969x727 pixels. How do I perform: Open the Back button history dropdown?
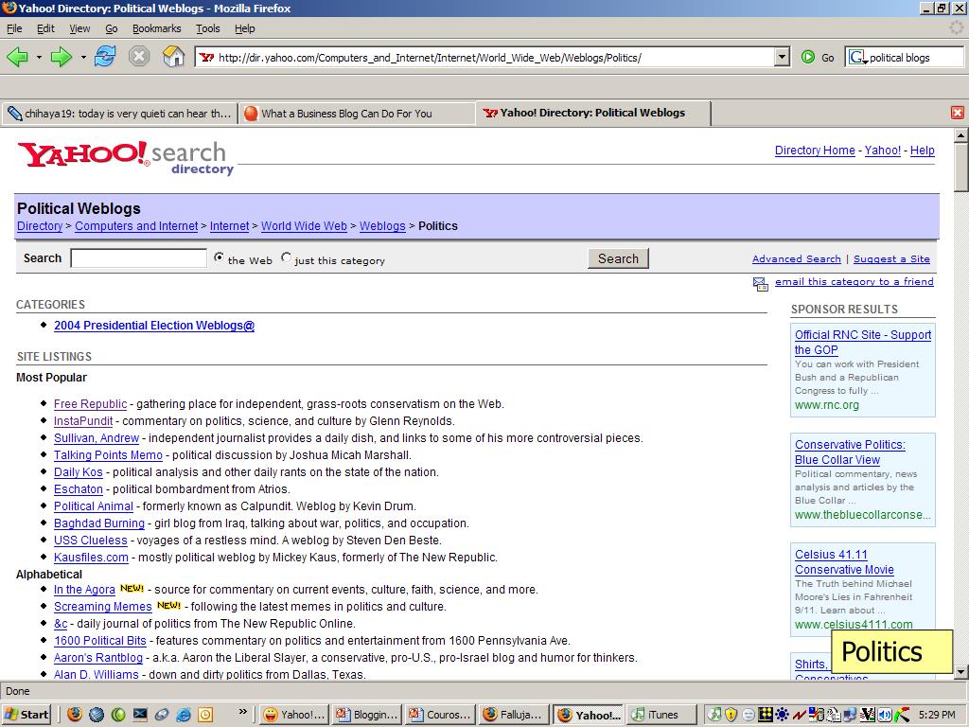[39, 58]
